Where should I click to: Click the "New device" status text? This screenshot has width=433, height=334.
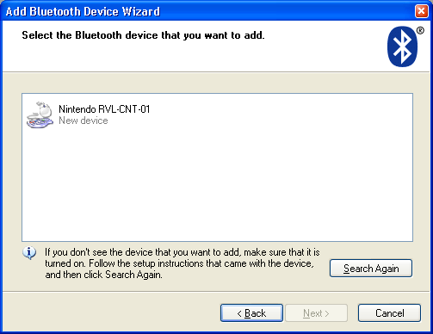tap(84, 121)
